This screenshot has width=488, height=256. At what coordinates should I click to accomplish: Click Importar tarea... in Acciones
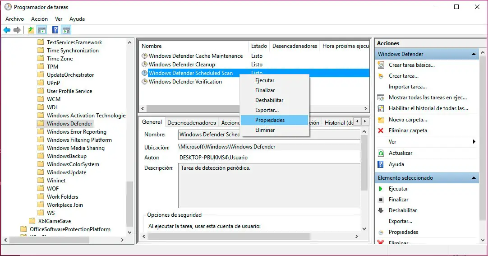(x=408, y=87)
